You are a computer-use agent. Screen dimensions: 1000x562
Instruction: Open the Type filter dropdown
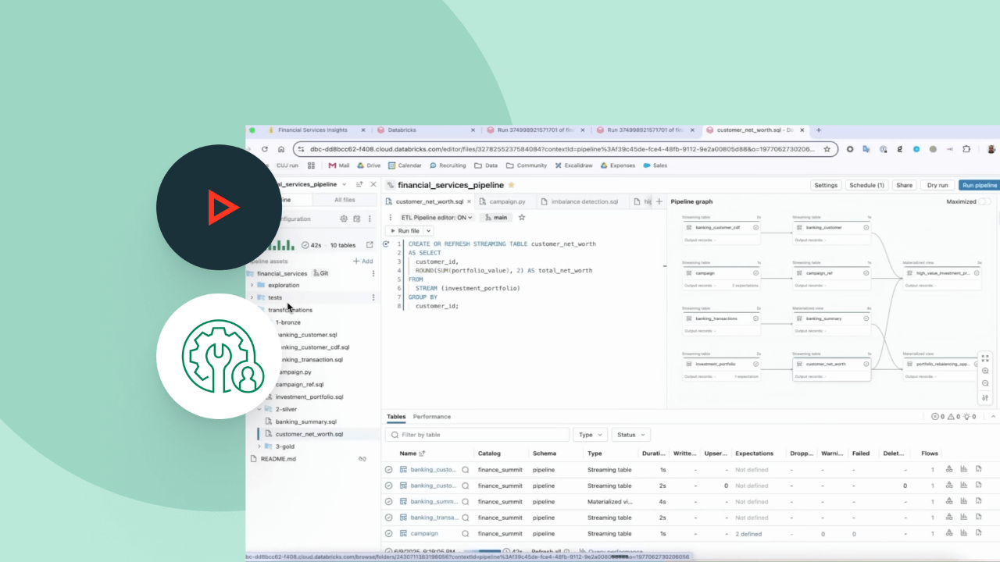point(590,435)
